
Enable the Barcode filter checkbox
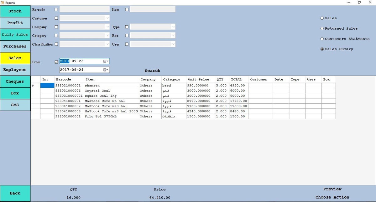(x=56, y=10)
